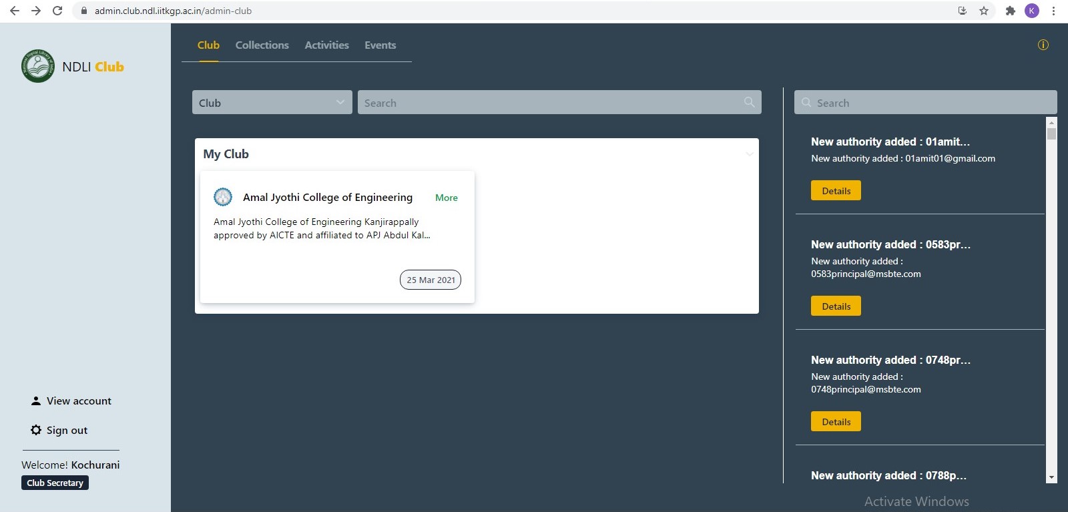1068x512 pixels.
Task: Click the club search magnifier icon
Action: coord(749,102)
